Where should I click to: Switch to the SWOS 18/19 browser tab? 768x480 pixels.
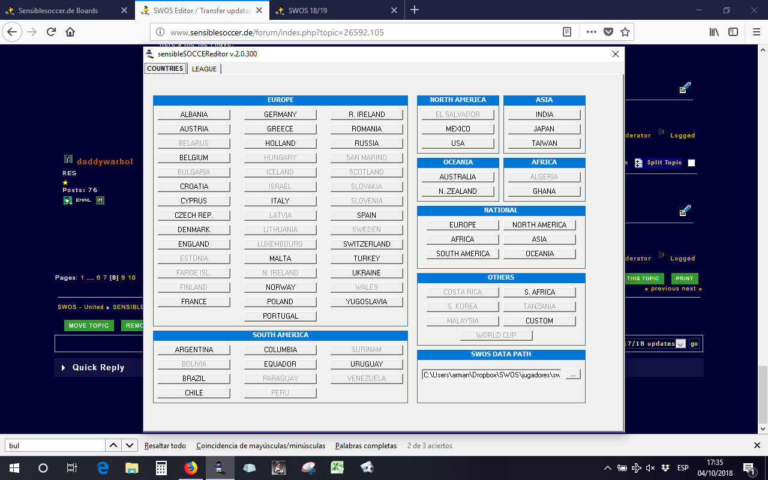tap(336, 10)
